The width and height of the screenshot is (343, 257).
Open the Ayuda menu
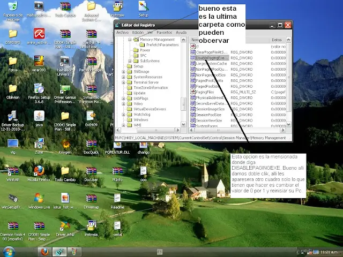[x=181, y=32]
